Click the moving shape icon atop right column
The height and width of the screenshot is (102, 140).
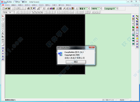[137, 16]
